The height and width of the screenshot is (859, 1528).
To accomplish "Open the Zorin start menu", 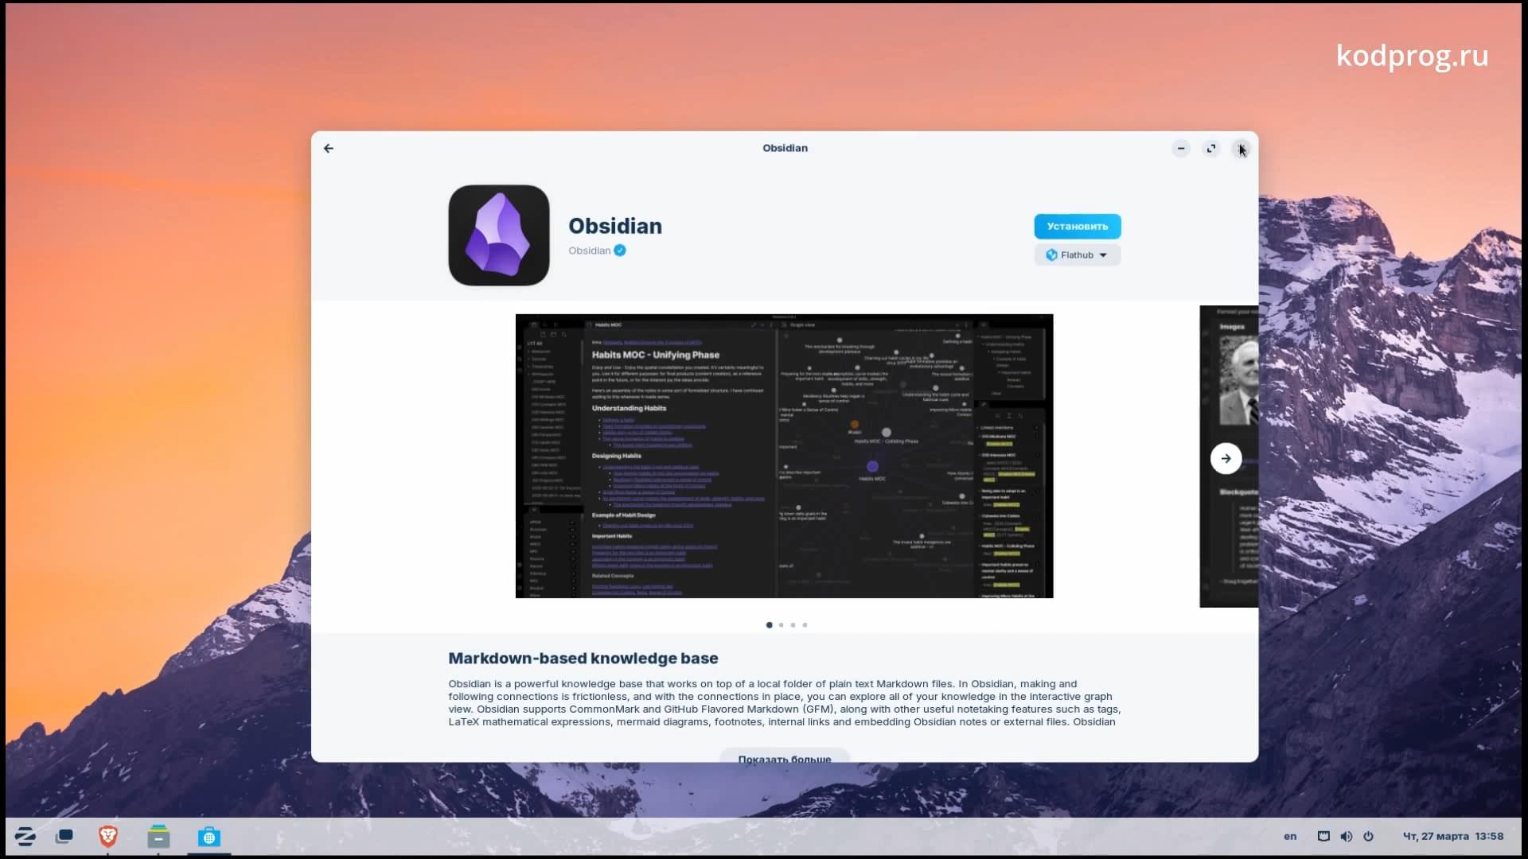I will 25,836.
